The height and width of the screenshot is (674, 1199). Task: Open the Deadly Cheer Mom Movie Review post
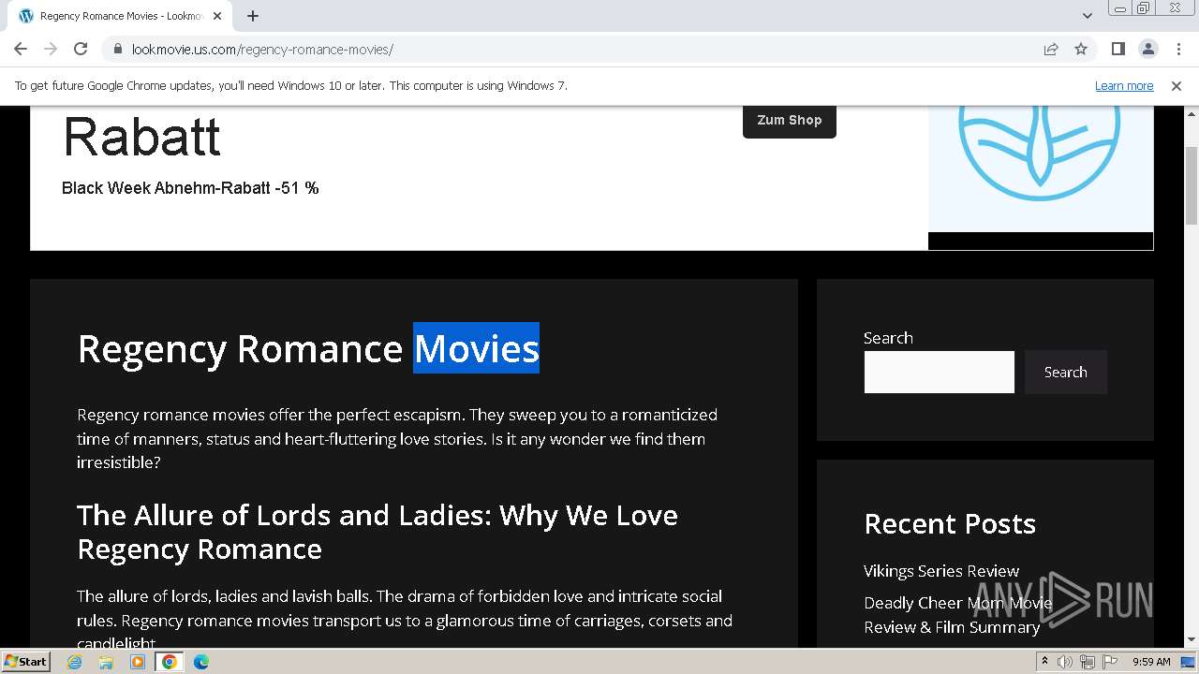pos(957,615)
